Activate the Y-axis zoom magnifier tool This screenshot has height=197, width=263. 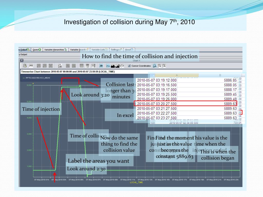click(164, 66)
